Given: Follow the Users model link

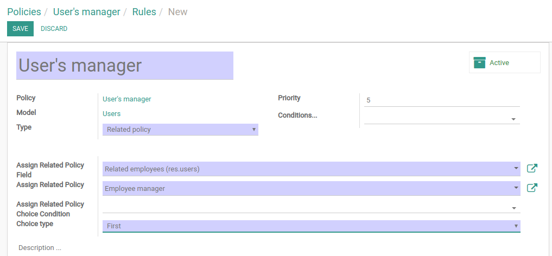Looking at the screenshot, I should click(x=112, y=113).
